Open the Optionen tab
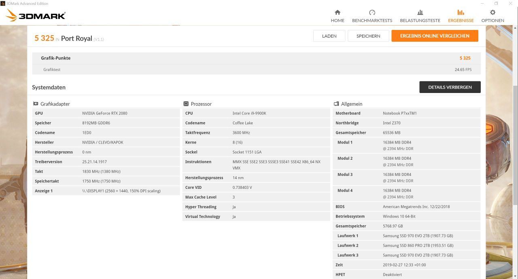Viewport: 518px width, 279px height. [x=493, y=16]
